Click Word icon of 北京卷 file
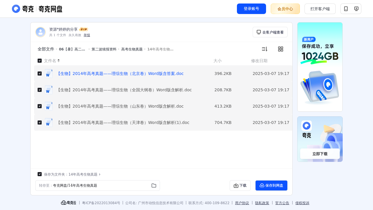This screenshot has height=210, width=373. 49,73
